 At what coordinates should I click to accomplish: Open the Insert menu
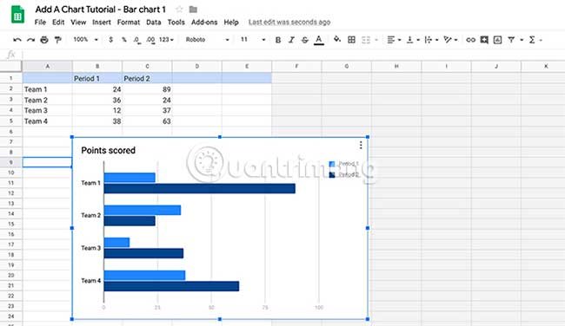point(101,23)
